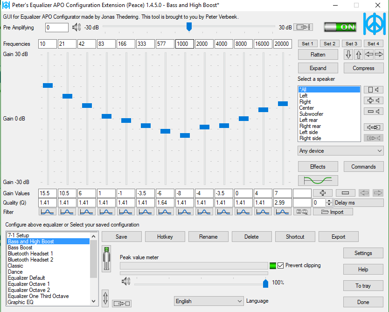Remove a band with the minus button
This screenshot has height=312, width=389.
345,193
